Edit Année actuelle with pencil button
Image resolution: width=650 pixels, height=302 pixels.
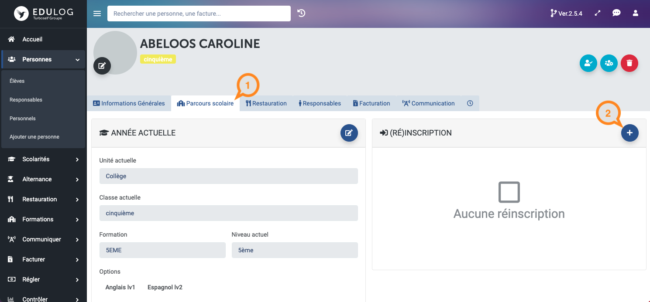349,133
